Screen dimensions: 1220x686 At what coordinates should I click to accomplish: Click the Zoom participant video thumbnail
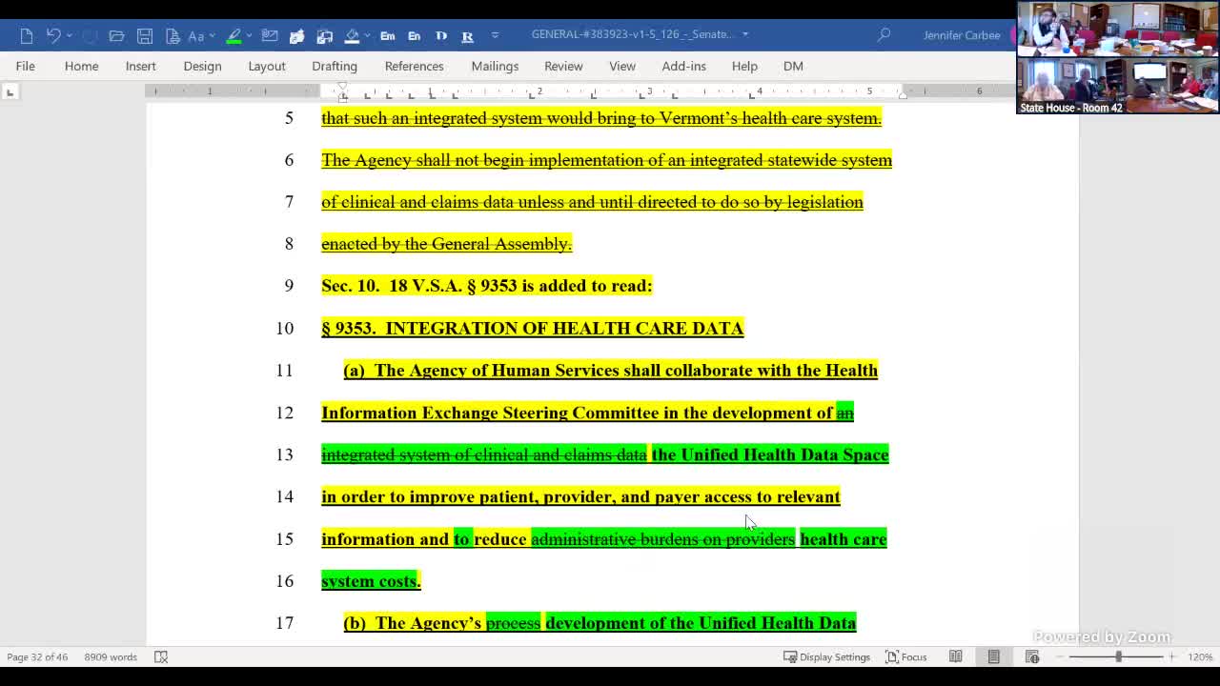[x=1117, y=57]
